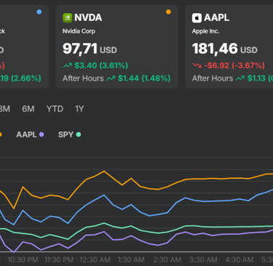Click the 4:30 AM axis label
The image size is (273, 266).
(x=240, y=260)
